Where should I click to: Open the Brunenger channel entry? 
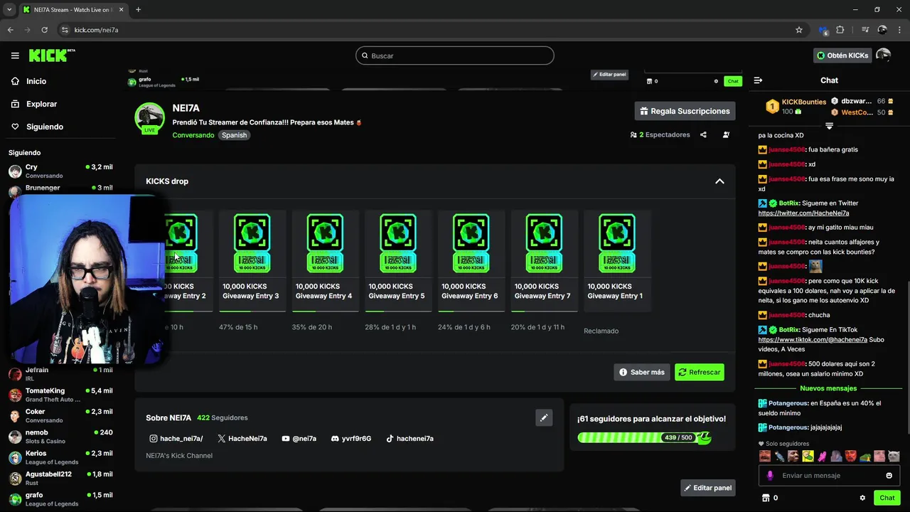(60, 188)
